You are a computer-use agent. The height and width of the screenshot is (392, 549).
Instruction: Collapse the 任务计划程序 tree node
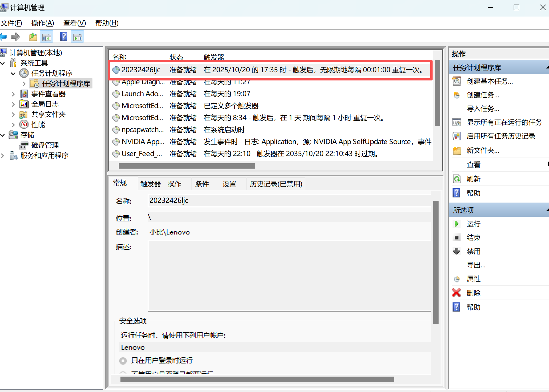pyautogui.click(x=13, y=73)
